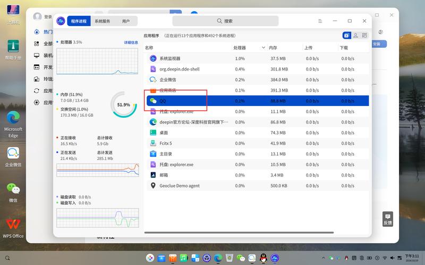Show only application processes using filter icon
This screenshot has height=265, width=425.
click(x=346, y=36)
